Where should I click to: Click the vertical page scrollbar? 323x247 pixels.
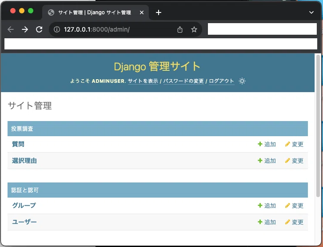(318, 126)
